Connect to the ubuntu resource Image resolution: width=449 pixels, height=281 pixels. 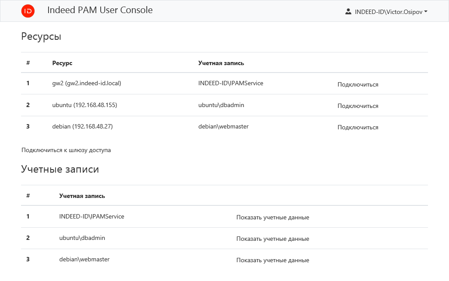[x=358, y=106]
